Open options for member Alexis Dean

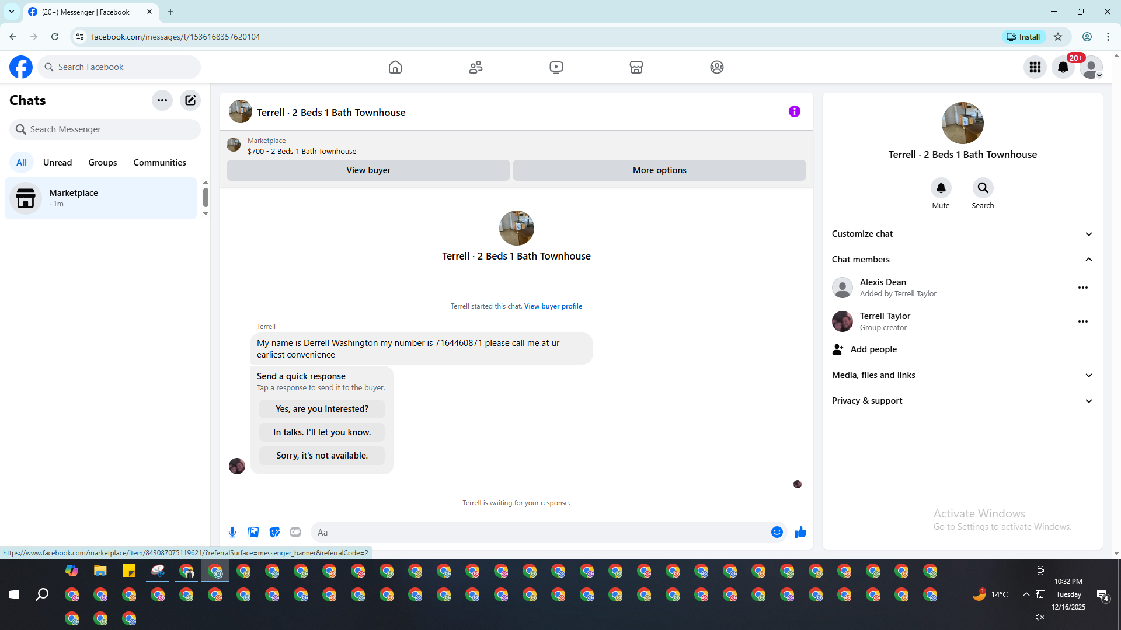1083,288
